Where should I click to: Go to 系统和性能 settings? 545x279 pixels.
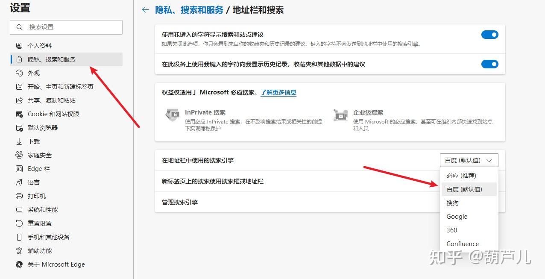(x=66, y=210)
